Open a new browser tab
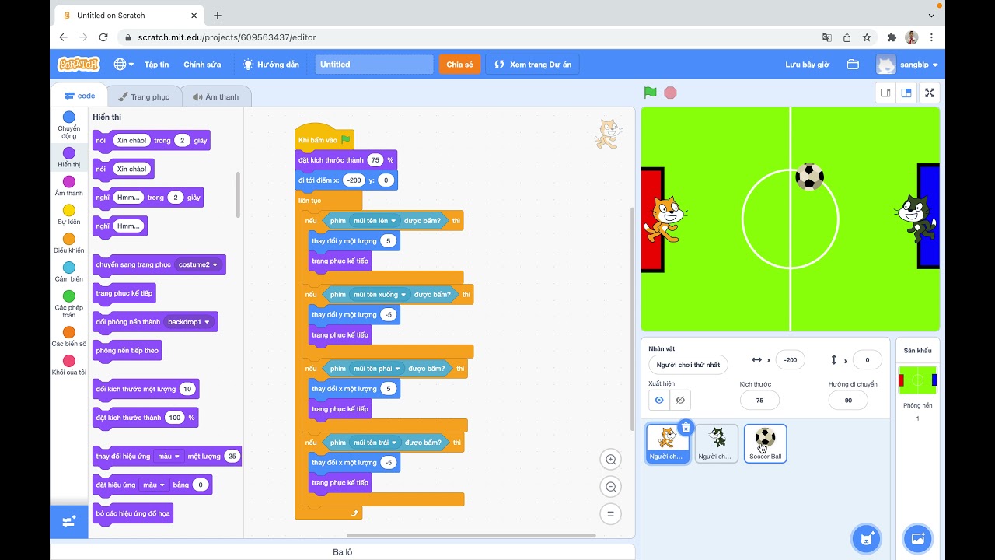Viewport: 995px width, 560px height. pos(217,16)
